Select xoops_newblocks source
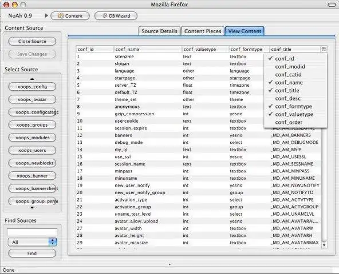339x274 pixels. 32,163
